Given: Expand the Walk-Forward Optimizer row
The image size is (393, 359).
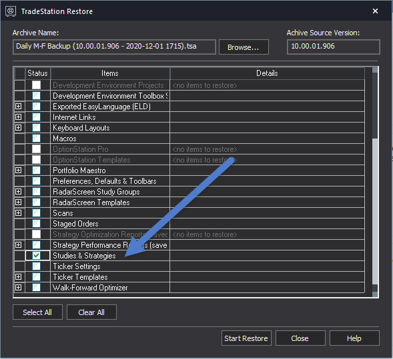Looking at the screenshot, I should pyautogui.click(x=18, y=288).
